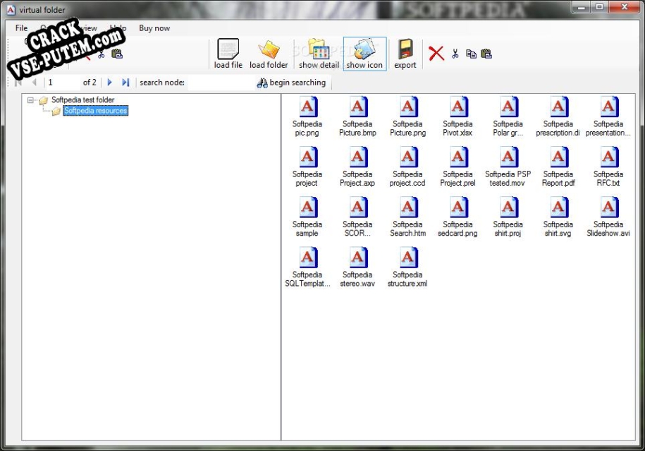The width and height of the screenshot is (645, 451).
Task: Go to the previous page arrow
Action: point(34,83)
